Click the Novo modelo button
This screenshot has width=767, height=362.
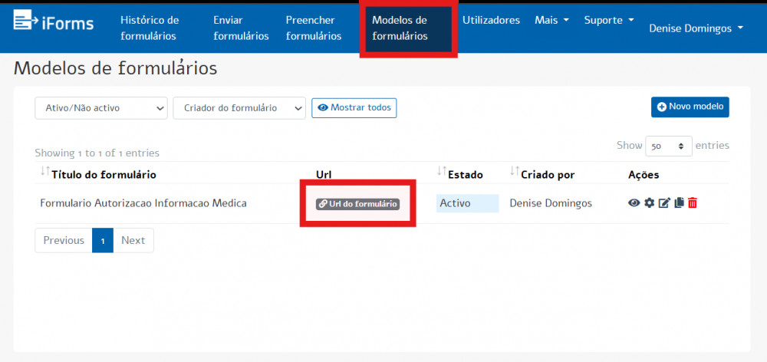coord(690,107)
